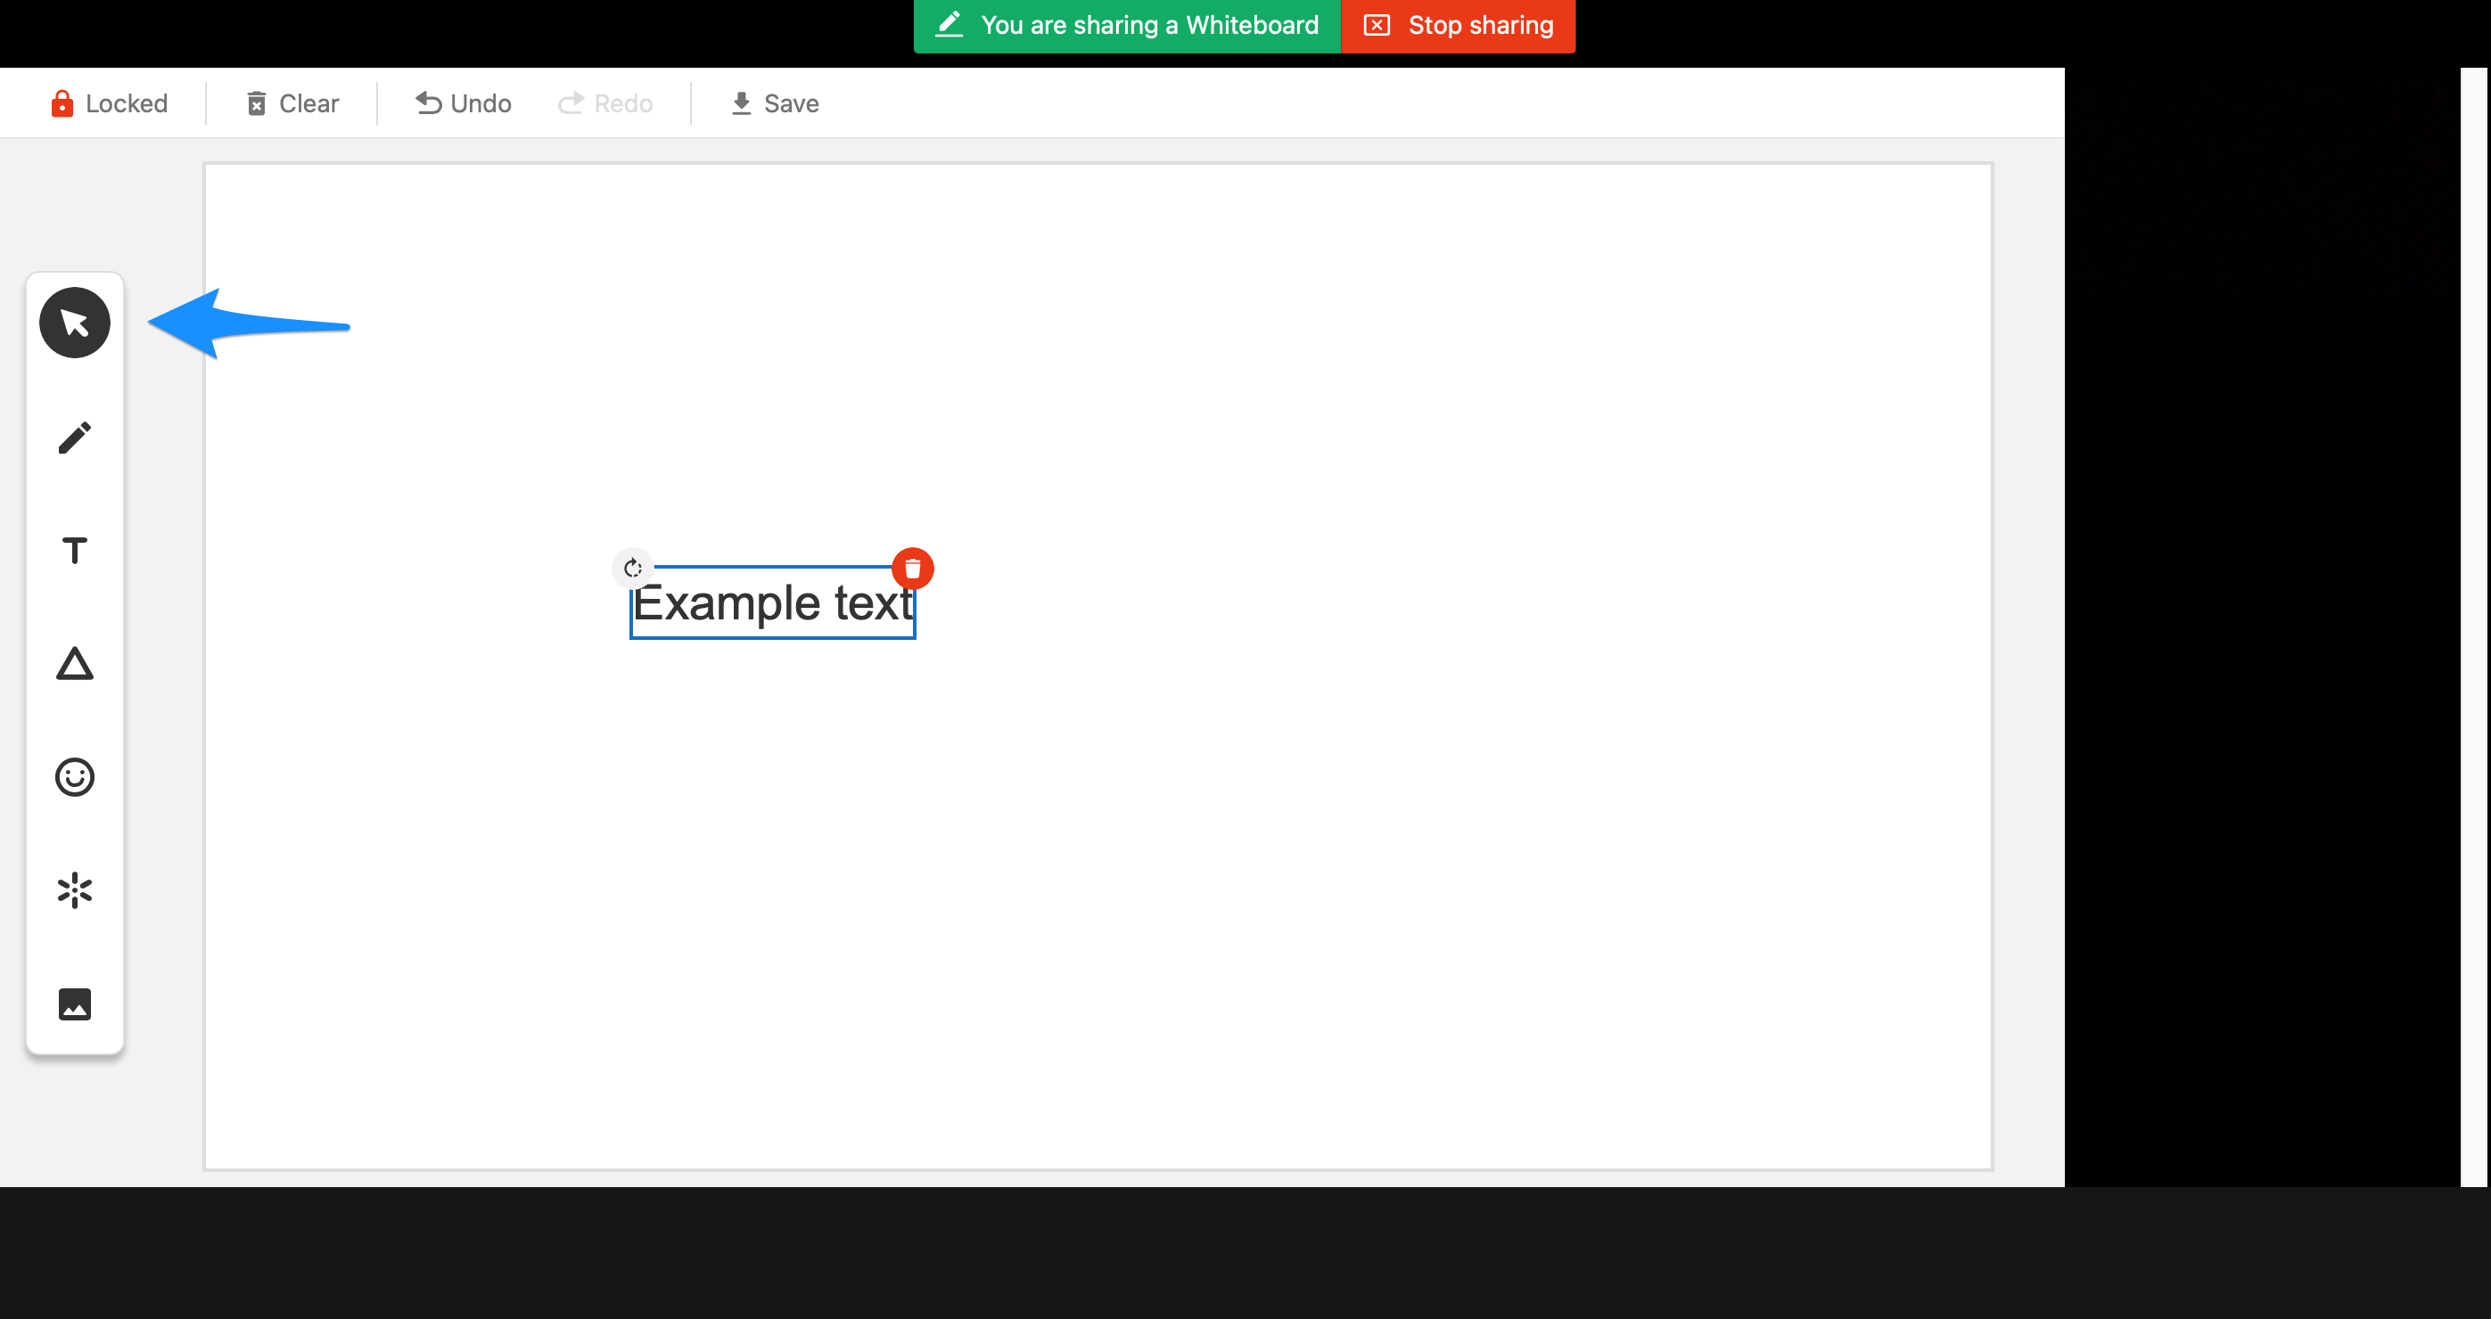Image resolution: width=2491 pixels, height=1319 pixels.
Task: Delete the selected text element via trash icon
Action: click(912, 569)
